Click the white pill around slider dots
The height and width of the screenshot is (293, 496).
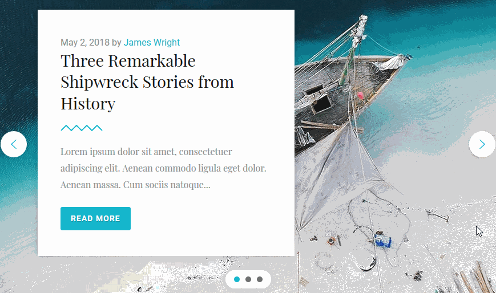(248, 279)
